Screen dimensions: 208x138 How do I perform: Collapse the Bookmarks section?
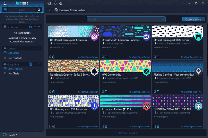[x=39, y=27]
